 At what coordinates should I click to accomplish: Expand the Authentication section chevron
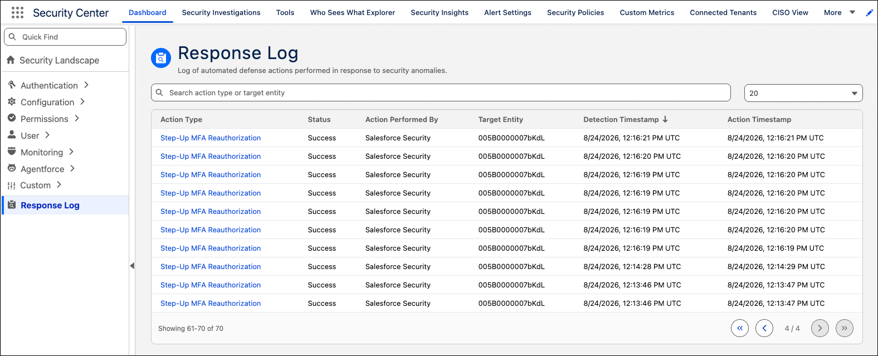[x=86, y=85]
